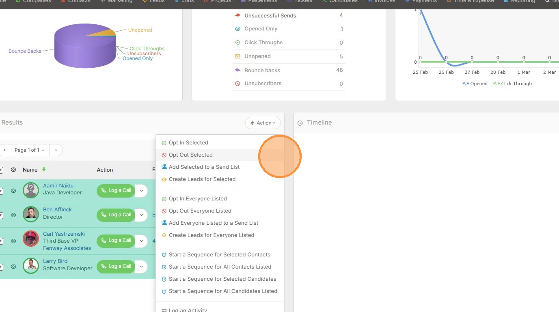Click the Click Throughs pie chart label
The height and width of the screenshot is (312, 559).
[147, 49]
